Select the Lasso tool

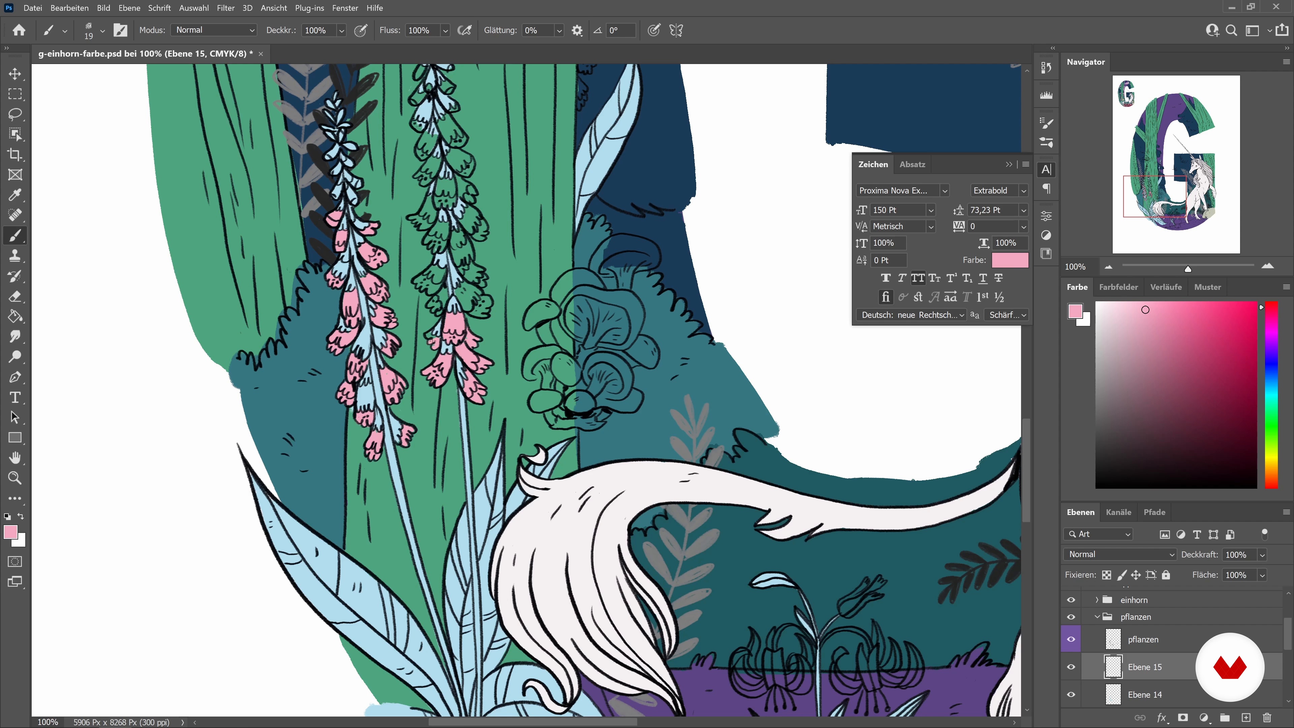15,114
